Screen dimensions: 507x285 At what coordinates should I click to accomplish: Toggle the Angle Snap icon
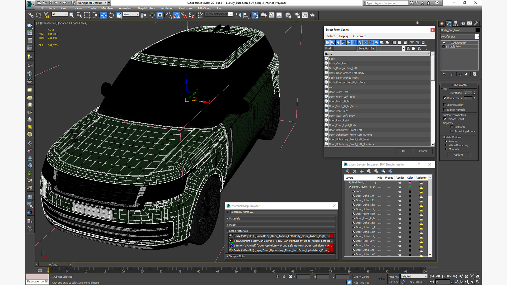176,15
